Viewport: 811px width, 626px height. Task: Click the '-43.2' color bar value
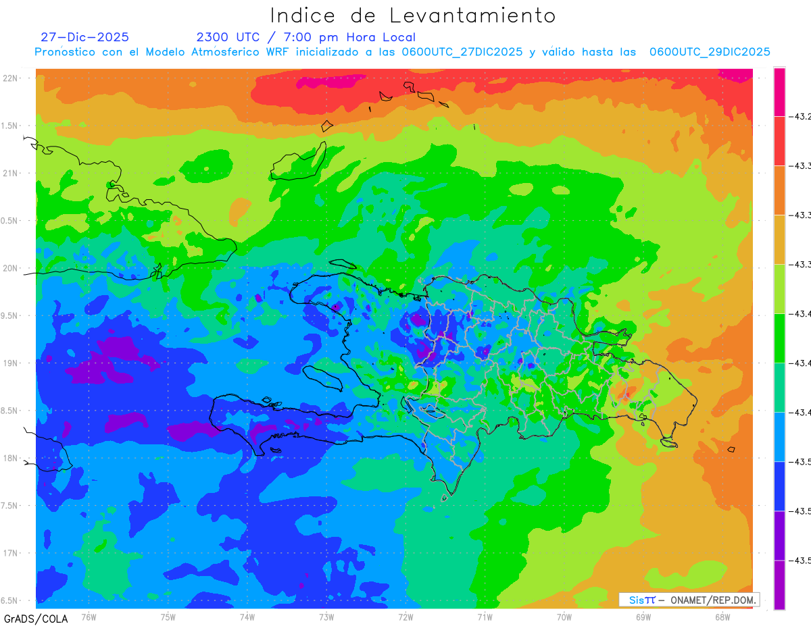pos(800,117)
